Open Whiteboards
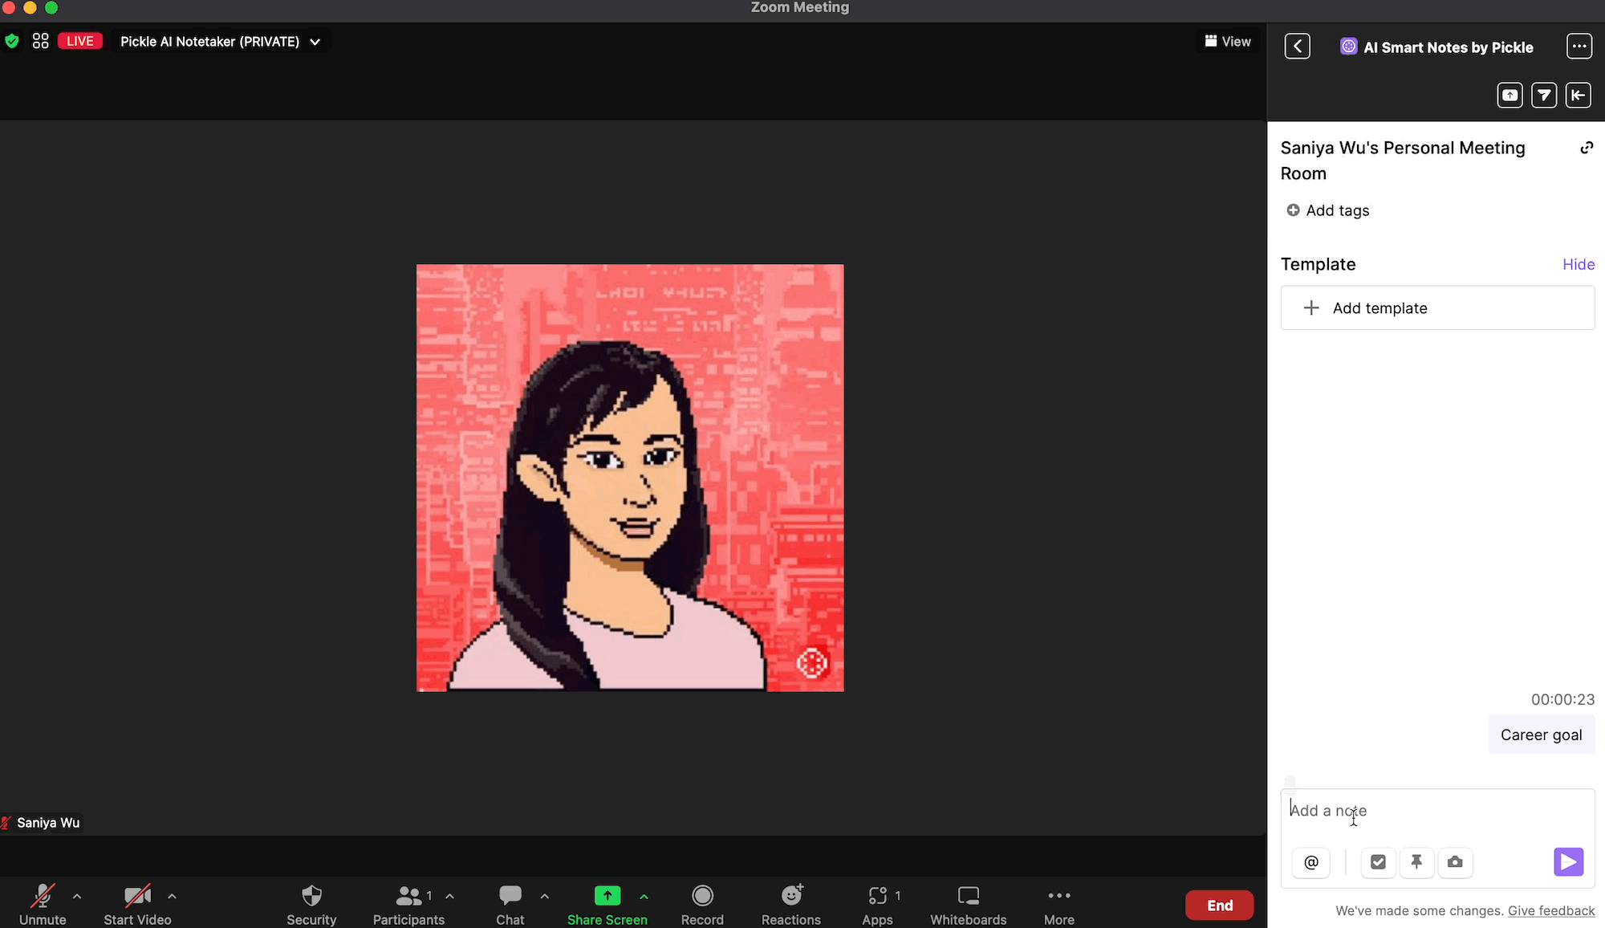 click(969, 904)
